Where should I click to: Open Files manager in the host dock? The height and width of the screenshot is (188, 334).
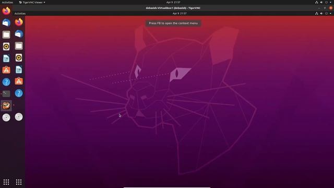[6, 34]
